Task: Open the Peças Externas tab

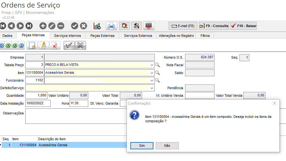Action: 103,36
